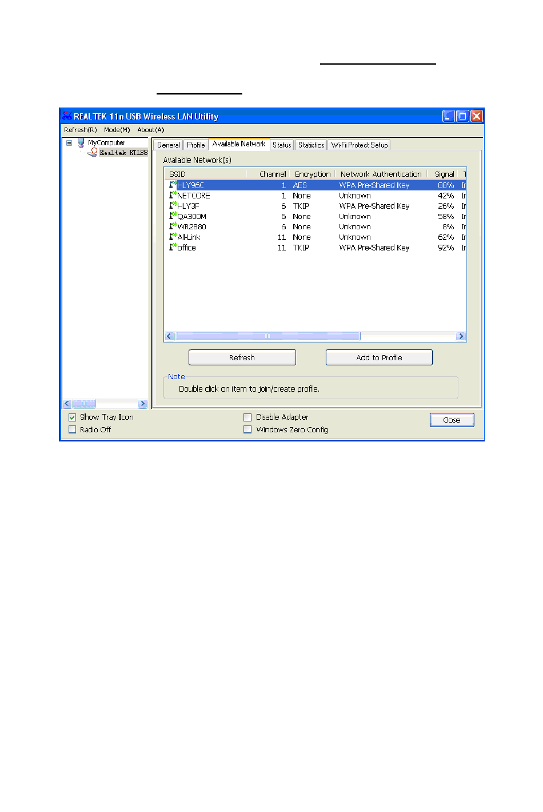Toggle Show Tray Icon checkbox

[x=73, y=417]
